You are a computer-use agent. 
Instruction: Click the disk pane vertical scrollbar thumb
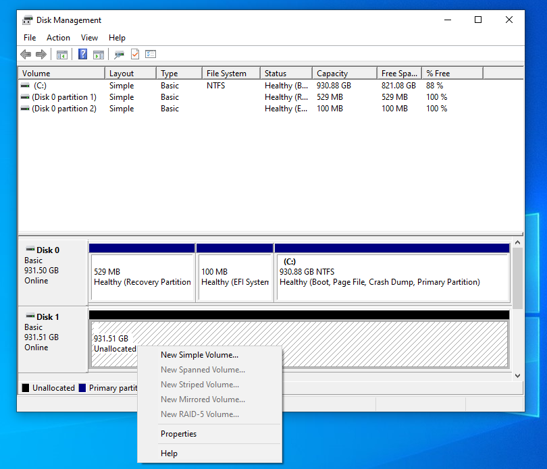click(518, 278)
